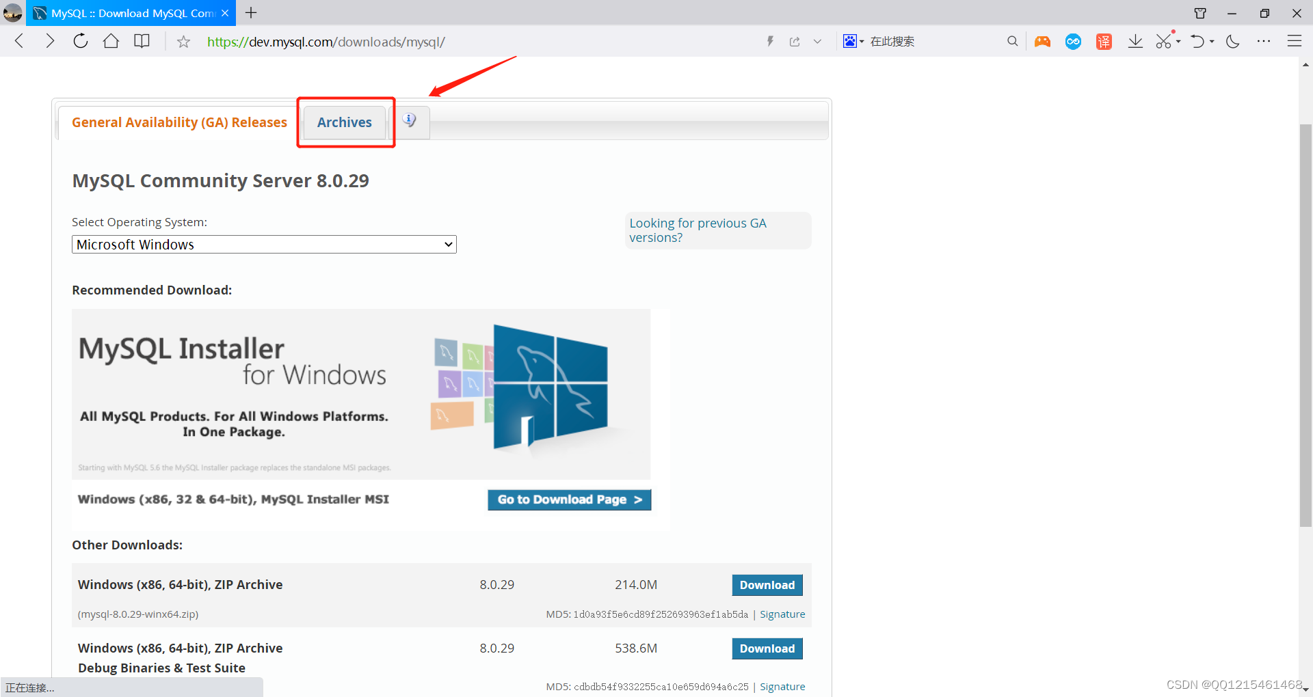The width and height of the screenshot is (1313, 697).
Task: Download the mysql-8.0.29-winx64.zip archive
Action: [x=767, y=585]
